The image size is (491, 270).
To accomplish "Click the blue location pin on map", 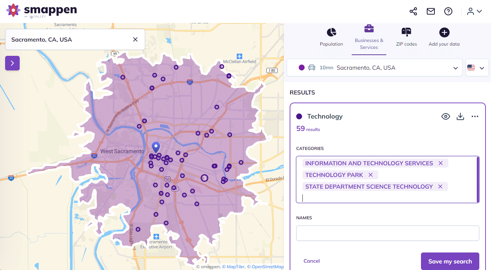I will pos(156,147).
